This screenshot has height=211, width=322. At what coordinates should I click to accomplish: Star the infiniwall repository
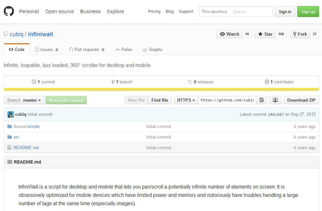click(265, 34)
